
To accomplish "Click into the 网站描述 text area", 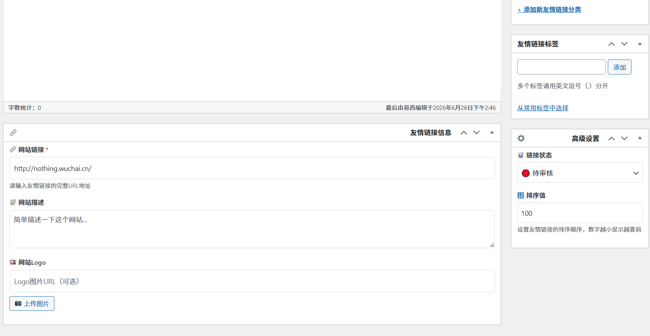I will [252, 229].
